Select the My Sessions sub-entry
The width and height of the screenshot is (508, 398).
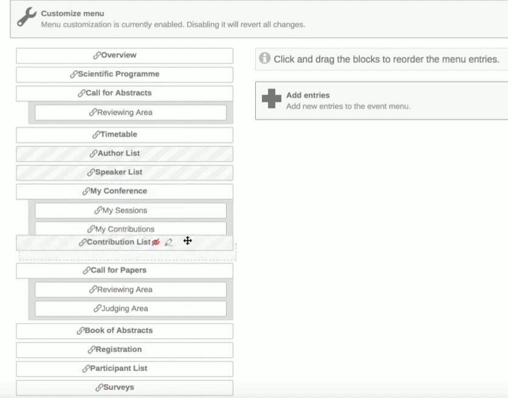[x=131, y=211]
